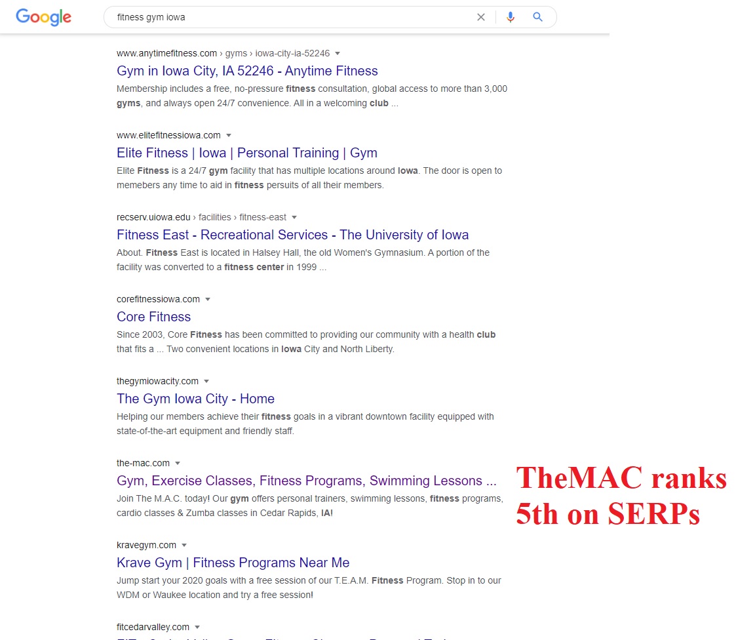755x640 pixels.
Task: Click the kravegym.com URL text
Action: (x=146, y=545)
